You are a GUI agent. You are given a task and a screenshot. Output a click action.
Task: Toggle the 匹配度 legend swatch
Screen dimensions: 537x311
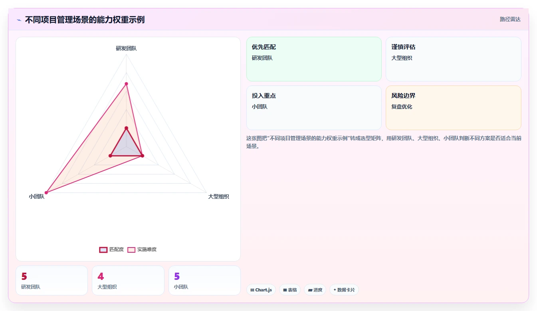[x=103, y=250]
